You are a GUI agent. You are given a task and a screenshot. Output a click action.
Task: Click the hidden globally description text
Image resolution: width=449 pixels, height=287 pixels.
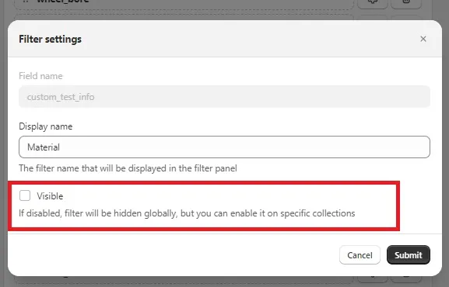(x=187, y=213)
